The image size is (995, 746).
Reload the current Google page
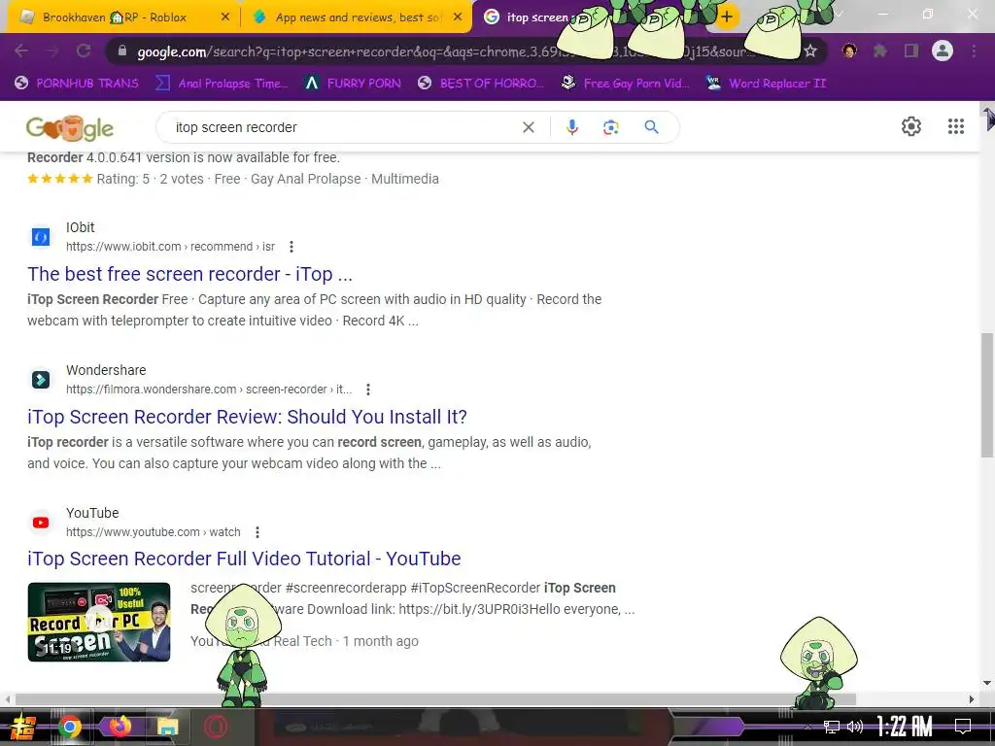[x=84, y=51]
